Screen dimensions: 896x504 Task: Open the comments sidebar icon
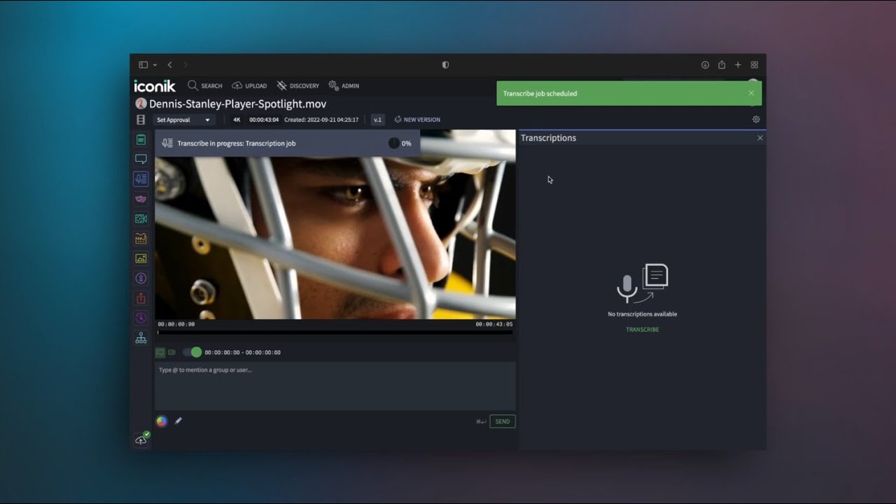pos(141,159)
